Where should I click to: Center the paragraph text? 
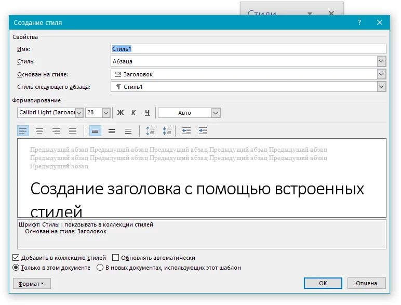click(39, 131)
